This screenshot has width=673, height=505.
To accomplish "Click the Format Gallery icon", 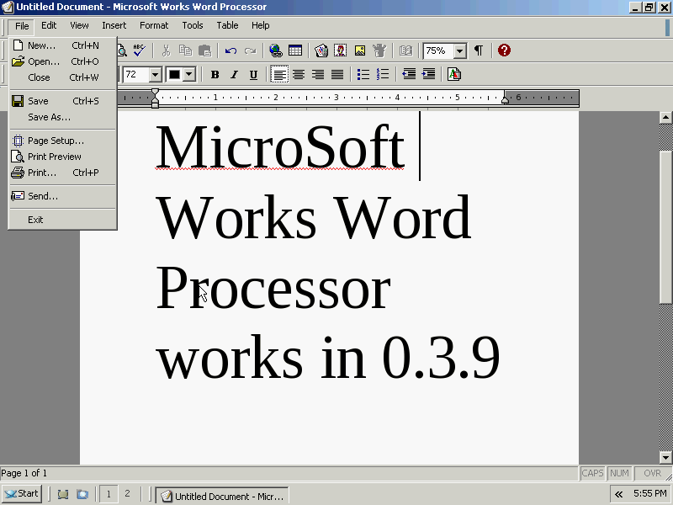I will click(454, 74).
